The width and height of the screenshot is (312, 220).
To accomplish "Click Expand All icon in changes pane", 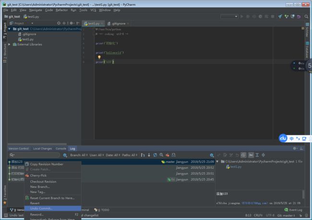I will pos(257,155).
